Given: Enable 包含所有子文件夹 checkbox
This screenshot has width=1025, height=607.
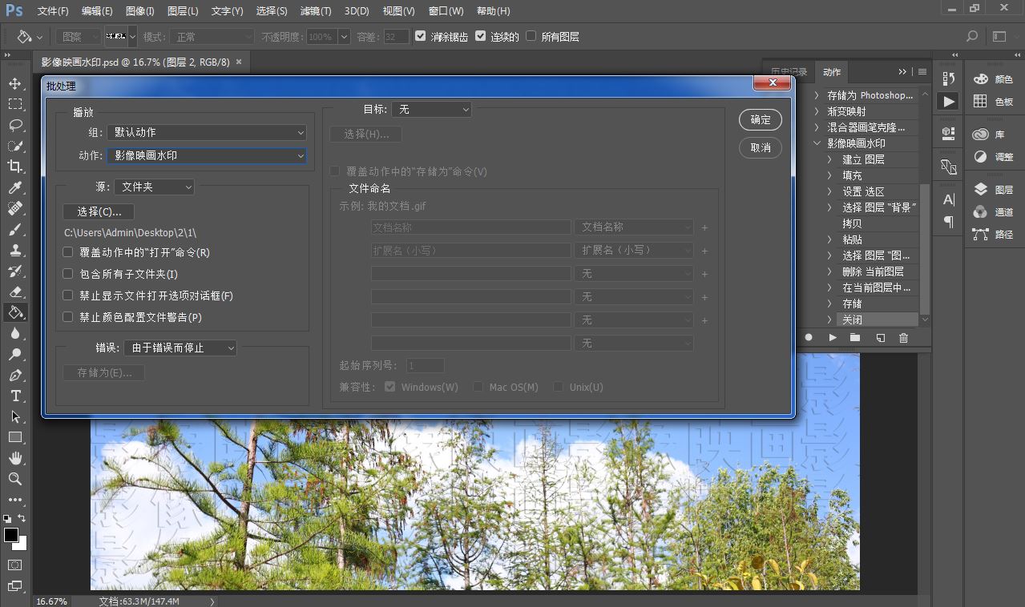Looking at the screenshot, I should point(68,274).
